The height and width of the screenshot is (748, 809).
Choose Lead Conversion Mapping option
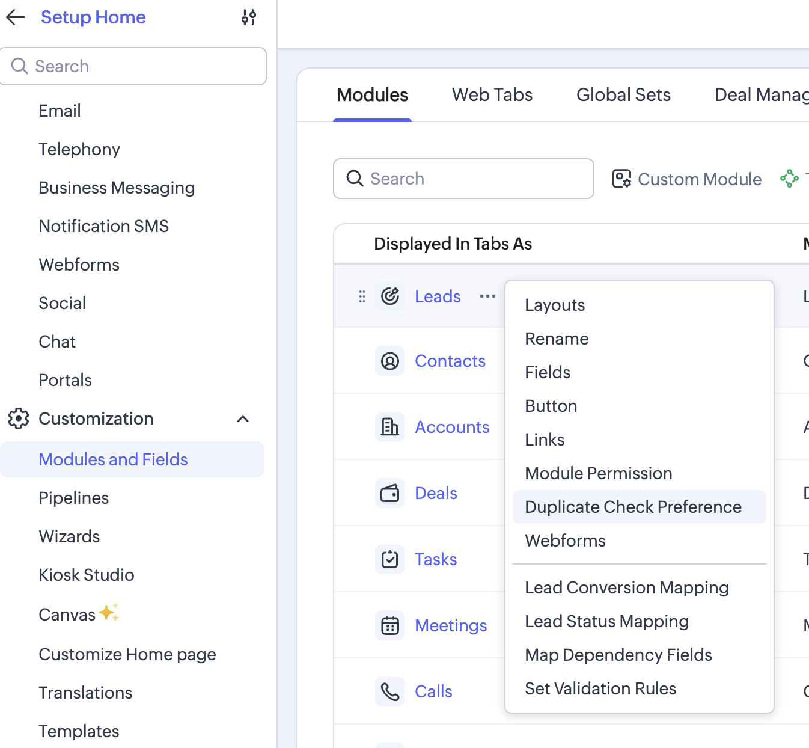pos(626,587)
